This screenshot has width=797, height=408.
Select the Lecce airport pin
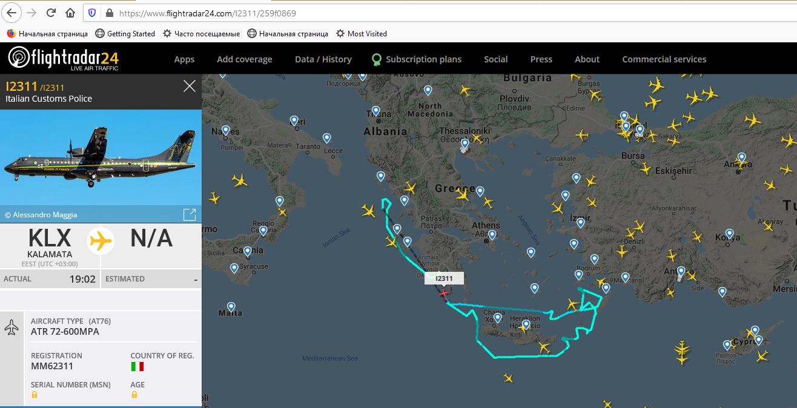pos(327,139)
